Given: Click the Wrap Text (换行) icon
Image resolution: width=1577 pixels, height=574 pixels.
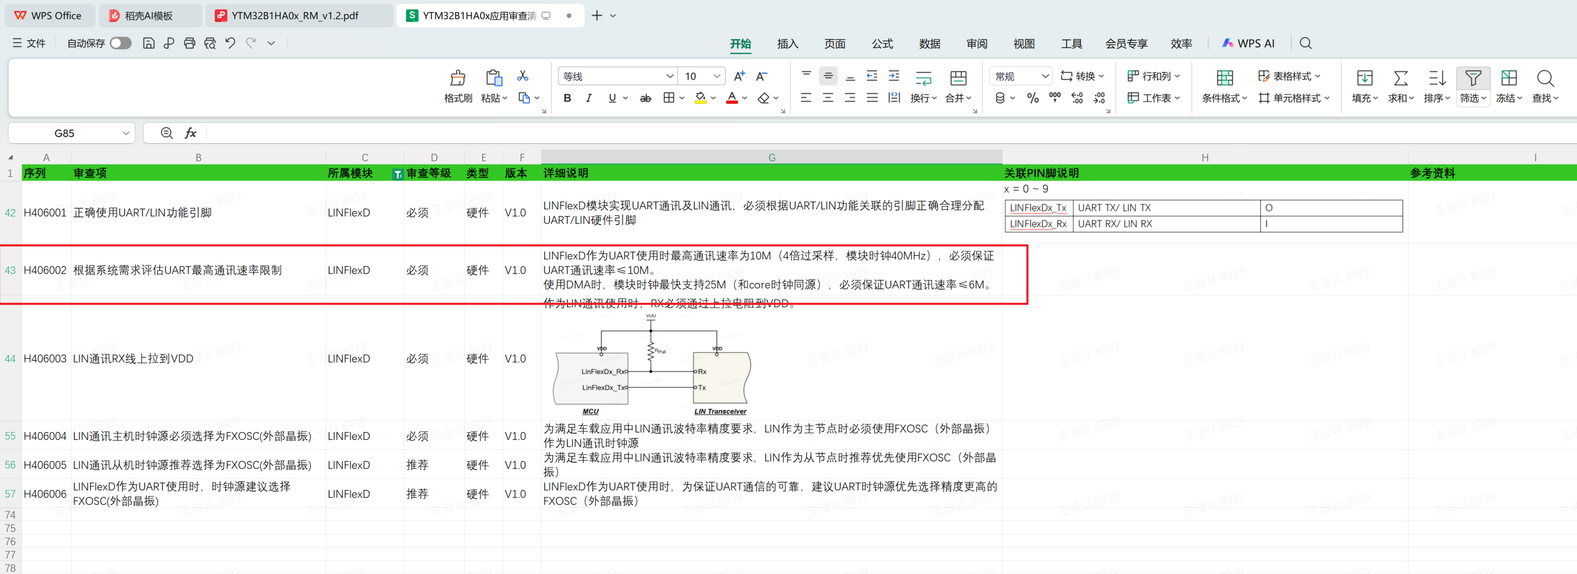Looking at the screenshot, I should point(923,78).
